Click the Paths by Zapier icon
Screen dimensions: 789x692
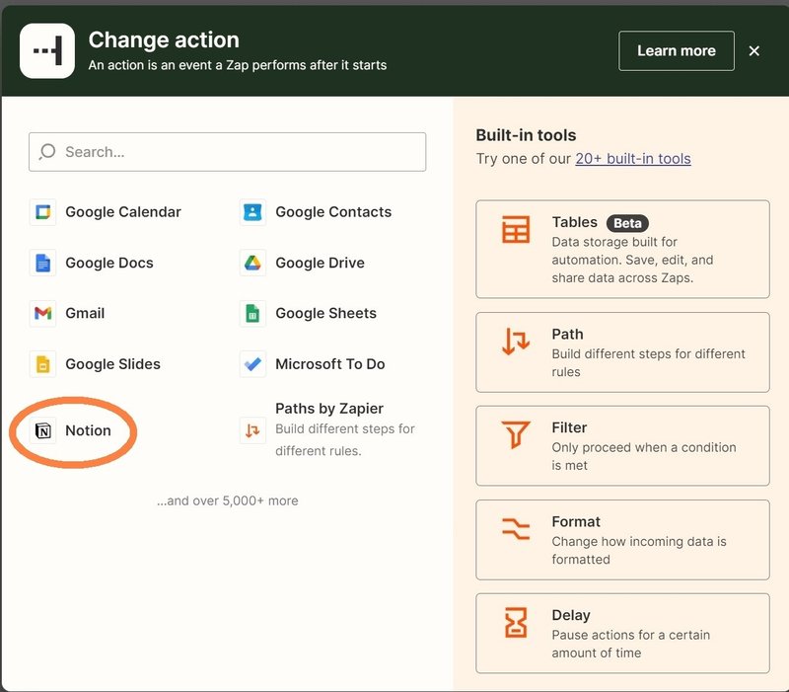click(252, 430)
